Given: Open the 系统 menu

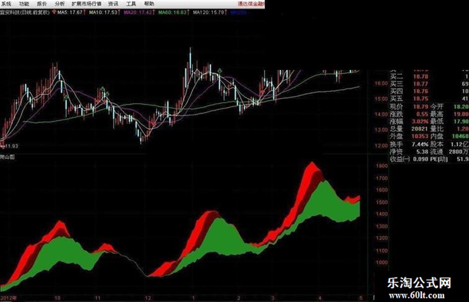Looking at the screenshot, I should (5, 4).
